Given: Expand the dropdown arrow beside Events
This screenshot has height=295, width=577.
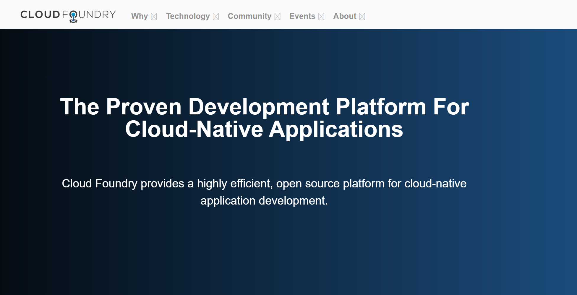Looking at the screenshot, I should click(321, 17).
